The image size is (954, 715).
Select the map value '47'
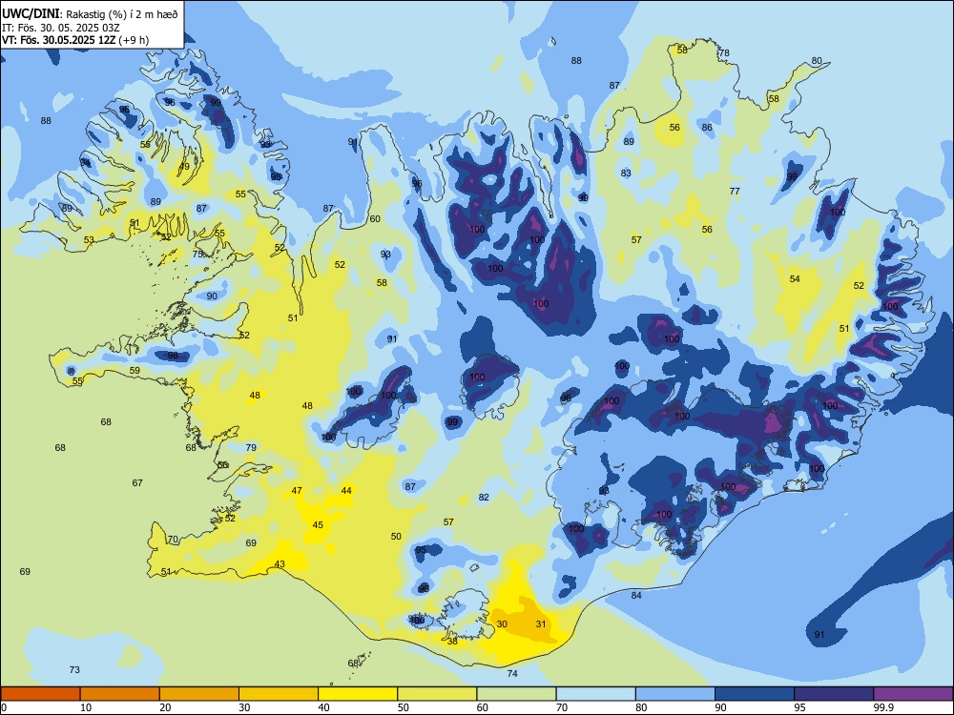click(297, 490)
